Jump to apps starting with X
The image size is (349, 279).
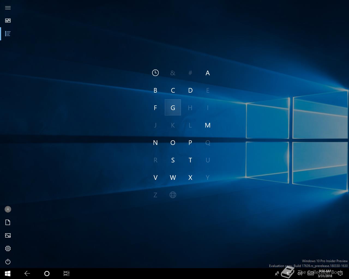click(190, 178)
